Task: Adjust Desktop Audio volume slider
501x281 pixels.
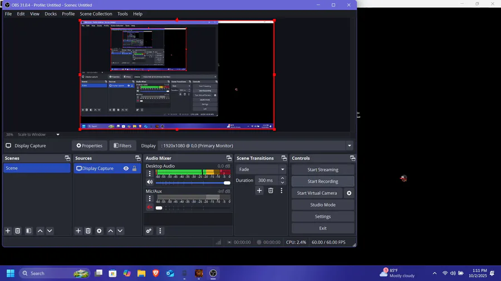Action: pos(193,183)
